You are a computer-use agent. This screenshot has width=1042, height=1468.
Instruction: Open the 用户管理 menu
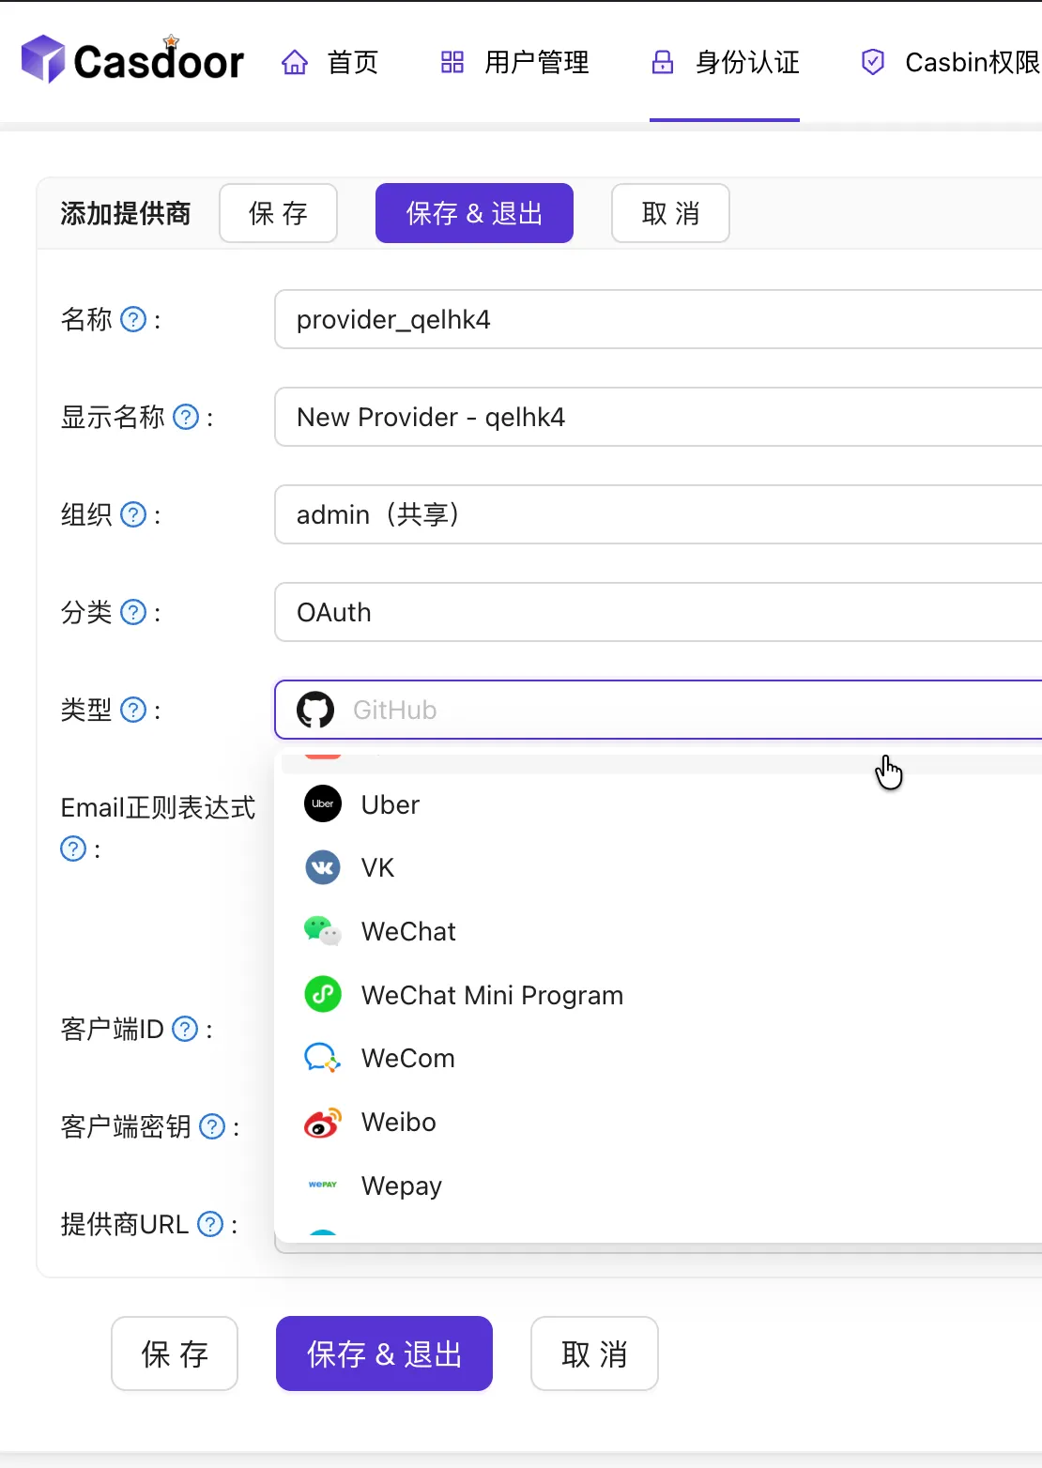pos(515,63)
